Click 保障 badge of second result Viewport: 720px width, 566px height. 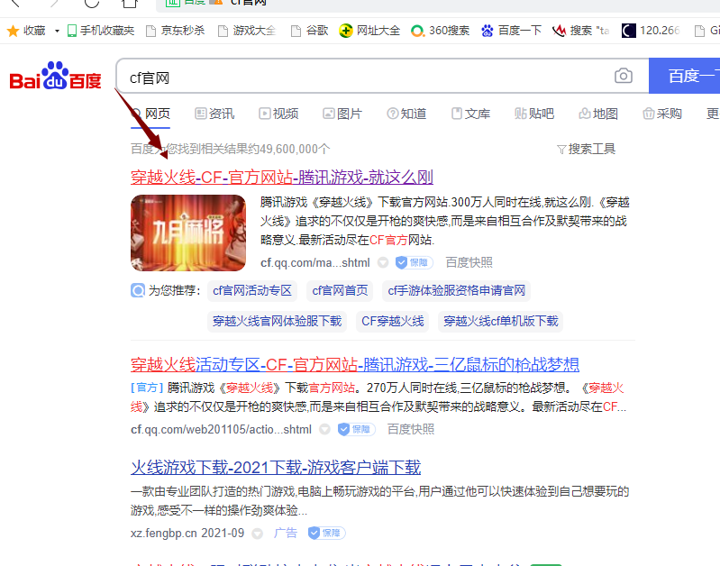tap(356, 429)
